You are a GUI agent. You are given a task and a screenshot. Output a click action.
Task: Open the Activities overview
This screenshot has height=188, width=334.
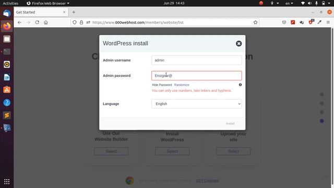point(10,3)
